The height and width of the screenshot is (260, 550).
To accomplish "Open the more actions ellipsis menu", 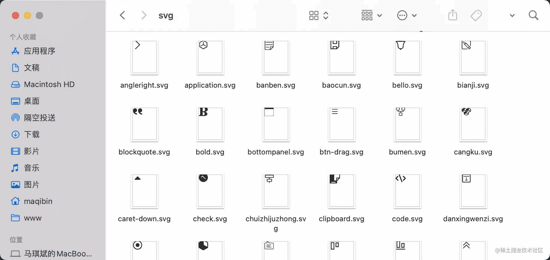I will click(x=407, y=15).
